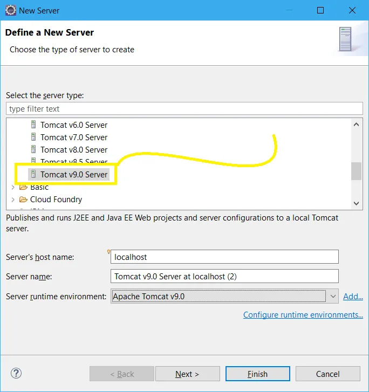Click the server list scrollbar thumb
Viewport: 369px width, 392px height.
coord(356,171)
